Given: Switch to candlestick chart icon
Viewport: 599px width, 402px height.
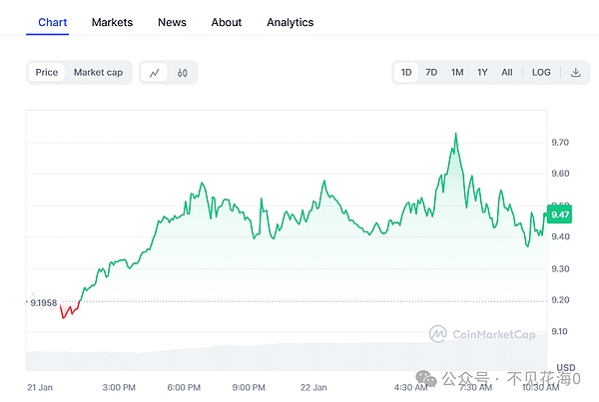Looking at the screenshot, I should coord(183,73).
